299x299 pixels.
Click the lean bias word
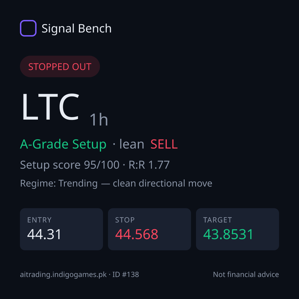click(132, 144)
